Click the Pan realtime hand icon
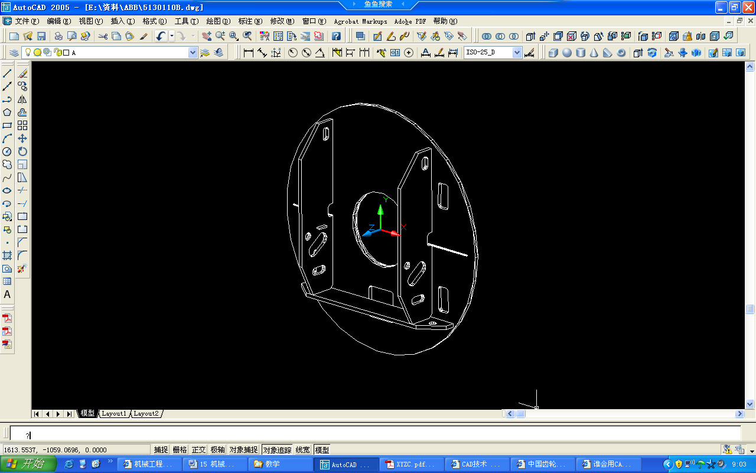Image resolution: width=756 pixels, height=473 pixels. [206, 36]
